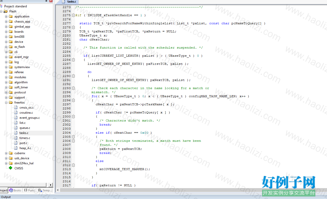The width and height of the screenshot is (327, 199).
Task: Click the algorithm folder icon
Action: point(11,82)
